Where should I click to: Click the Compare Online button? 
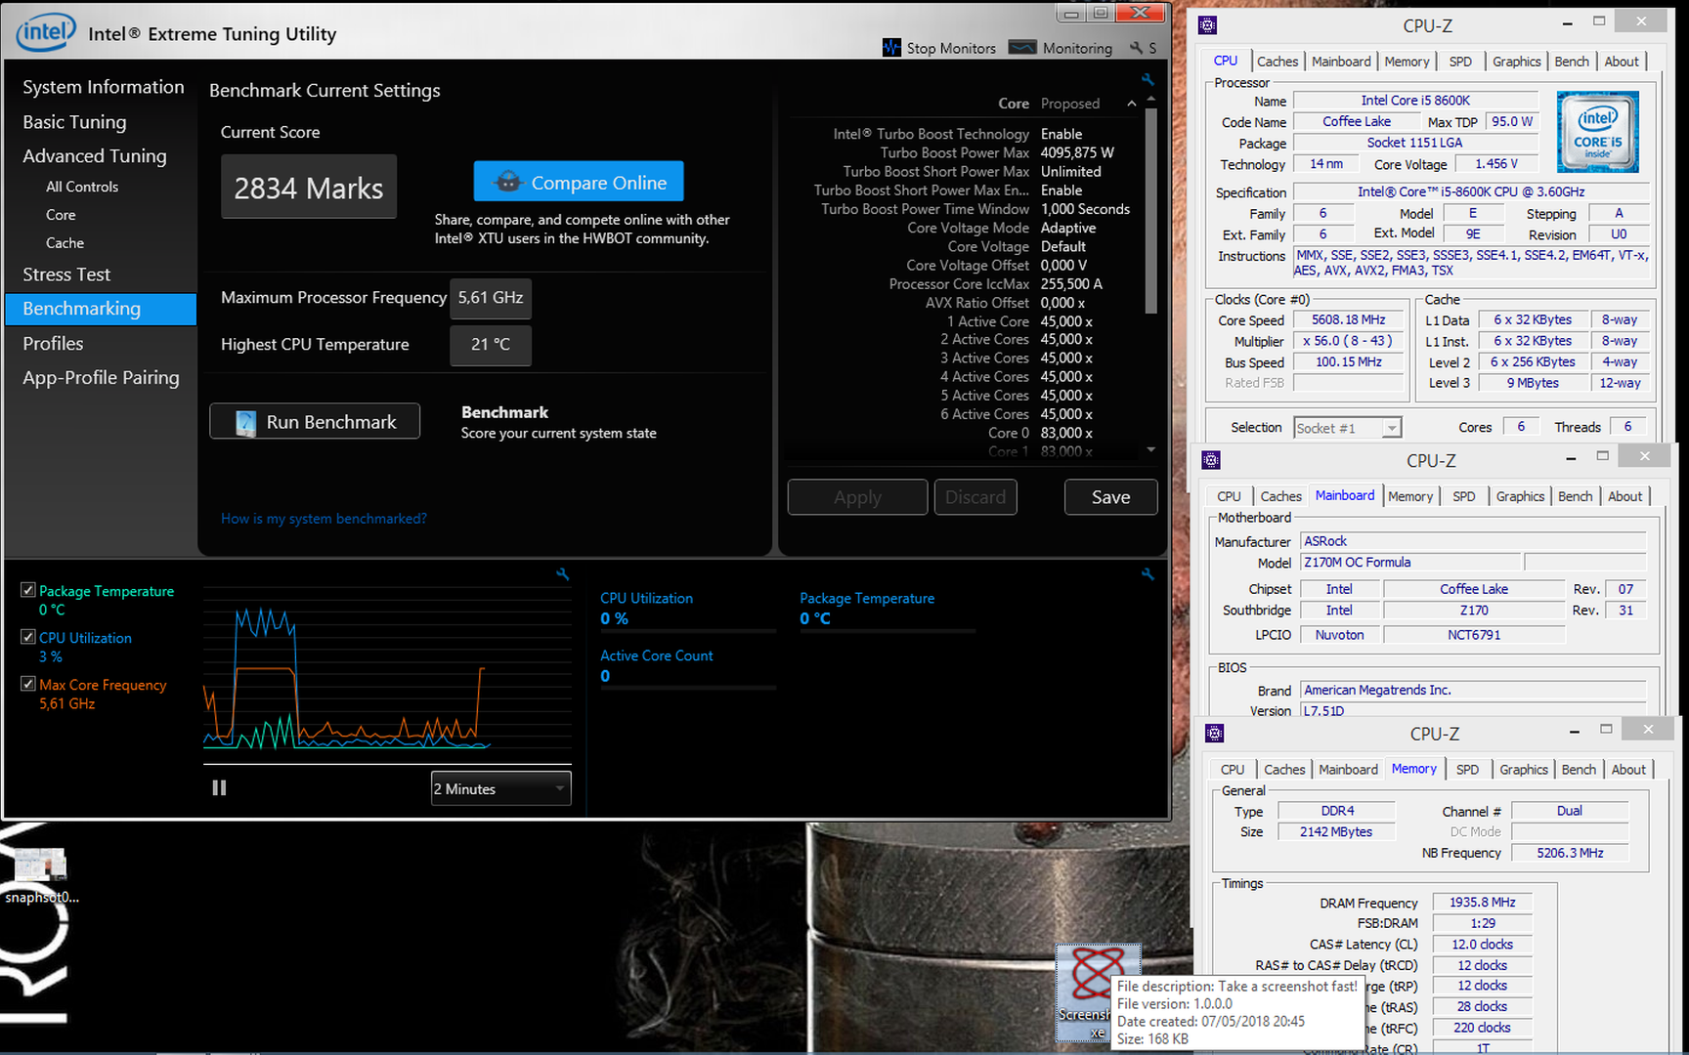pyautogui.click(x=579, y=182)
